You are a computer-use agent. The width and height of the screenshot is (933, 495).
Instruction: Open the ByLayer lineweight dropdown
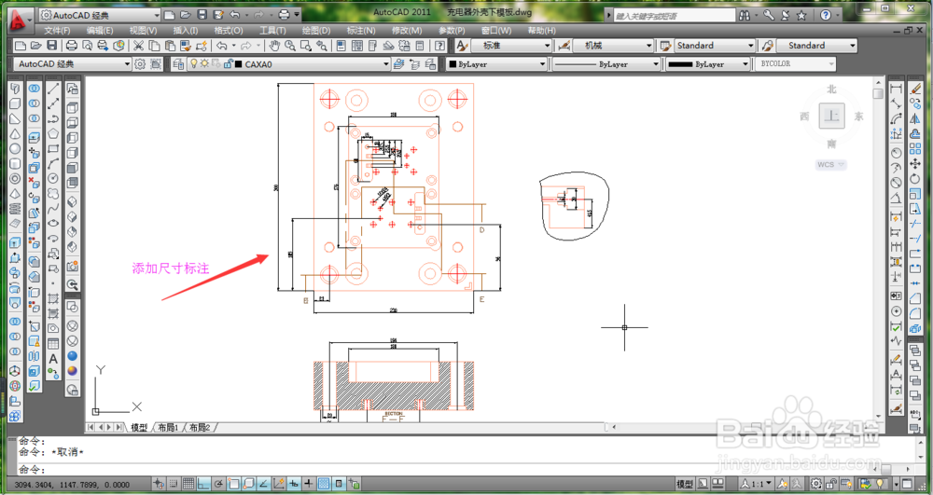click(x=707, y=64)
